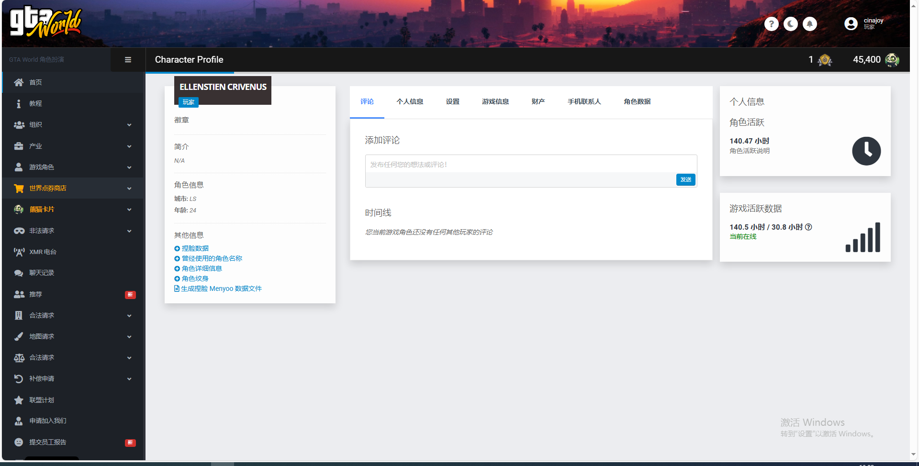Click the cinajoy user avatar icon
The height and width of the screenshot is (466, 919).
(x=851, y=24)
